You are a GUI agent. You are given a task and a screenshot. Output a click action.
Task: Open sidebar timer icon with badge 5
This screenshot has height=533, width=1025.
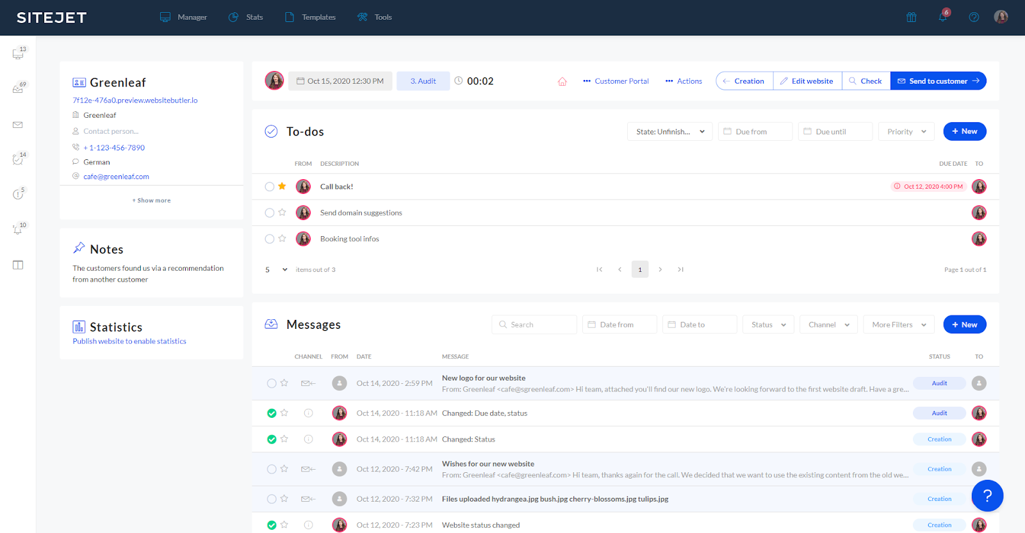(18, 194)
